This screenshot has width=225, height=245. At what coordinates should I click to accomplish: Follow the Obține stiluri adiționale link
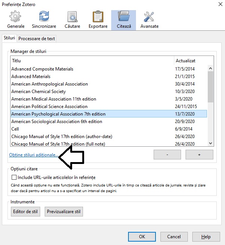[x=34, y=155]
